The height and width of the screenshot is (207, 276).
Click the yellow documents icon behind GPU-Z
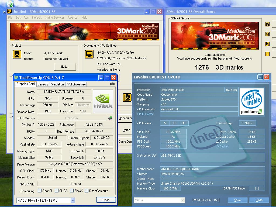[127, 98]
